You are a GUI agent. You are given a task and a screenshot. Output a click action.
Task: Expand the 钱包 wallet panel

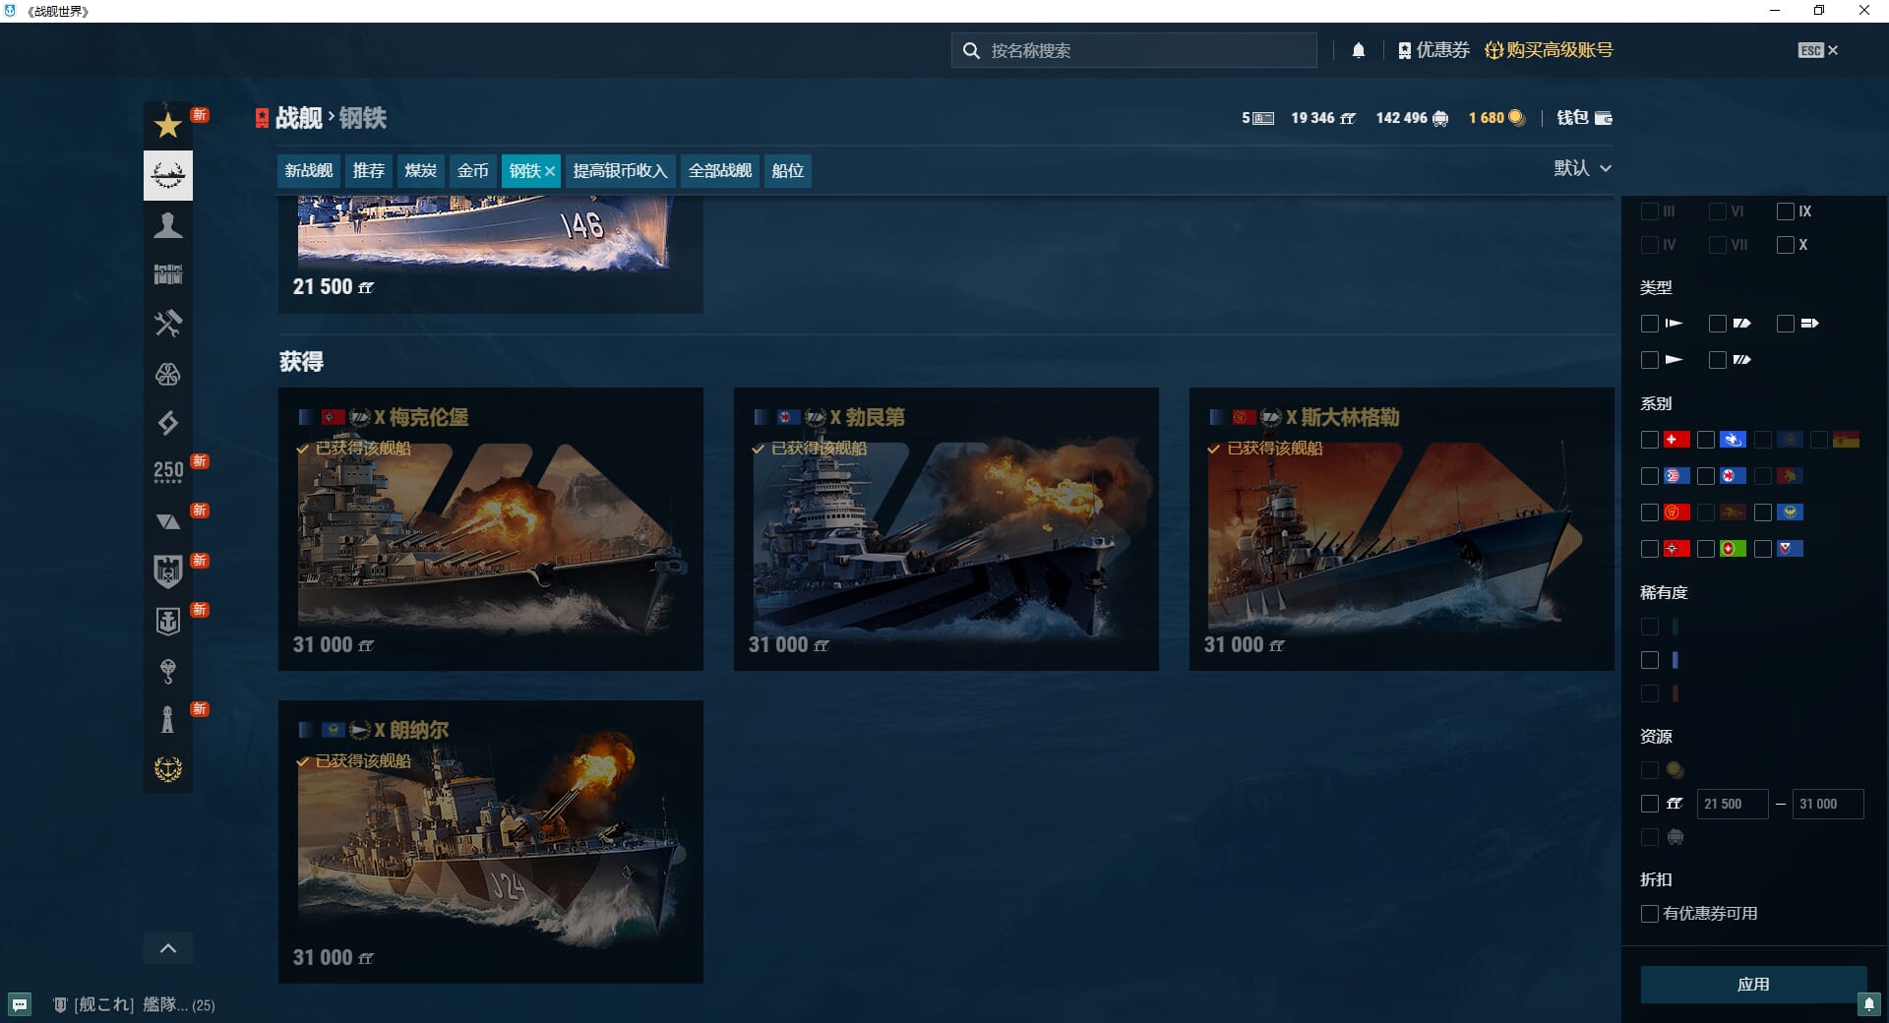point(1584,118)
